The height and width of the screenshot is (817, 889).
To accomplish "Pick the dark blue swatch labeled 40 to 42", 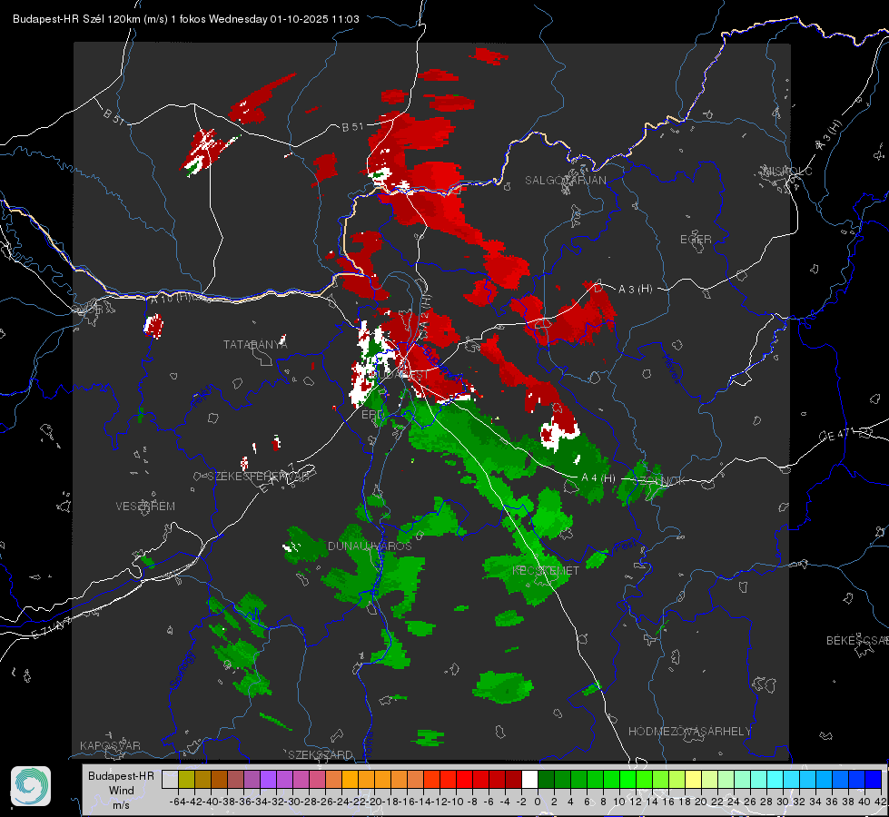I will [x=874, y=779].
